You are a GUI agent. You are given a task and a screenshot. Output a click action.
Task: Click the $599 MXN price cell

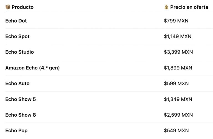pos(176,84)
